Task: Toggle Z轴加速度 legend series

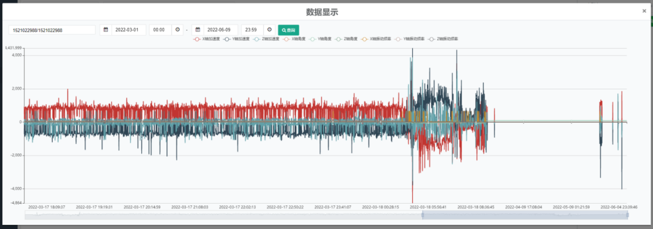Action: (266, 39)
